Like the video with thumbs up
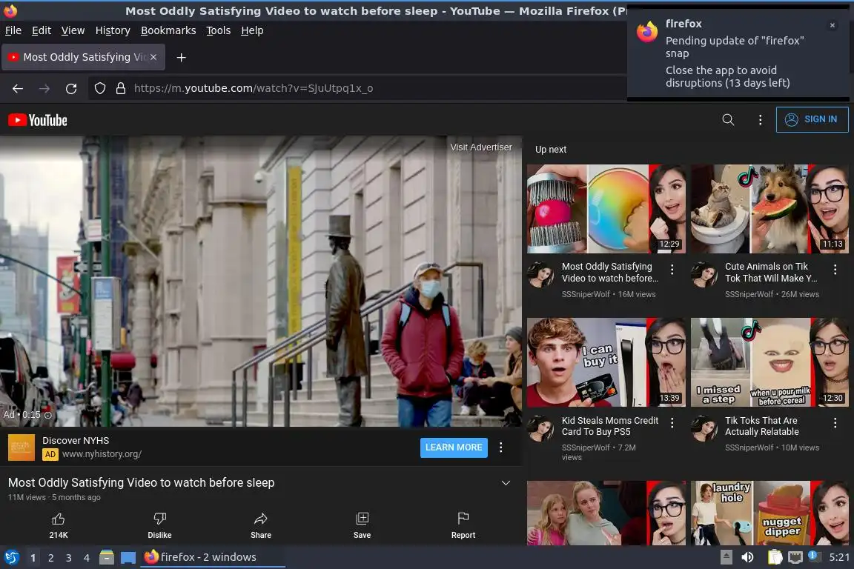The width and height of the screenshot is (854, 569). 59,519
